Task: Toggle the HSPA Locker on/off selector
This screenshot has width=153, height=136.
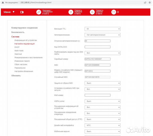Action: pyautogui.click(x=102, y=101)
